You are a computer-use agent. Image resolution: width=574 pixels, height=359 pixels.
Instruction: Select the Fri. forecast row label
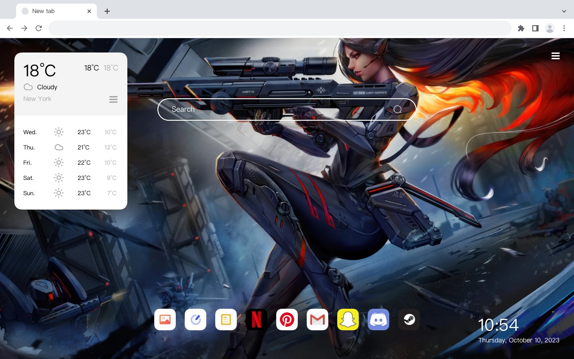(x=27, y=163)
